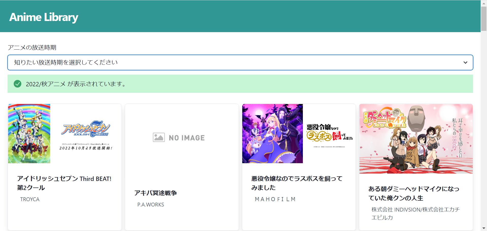Click the scrollbar down arrow
The width and height of the screenshot is (487, 231).
(x=484, y=228)
